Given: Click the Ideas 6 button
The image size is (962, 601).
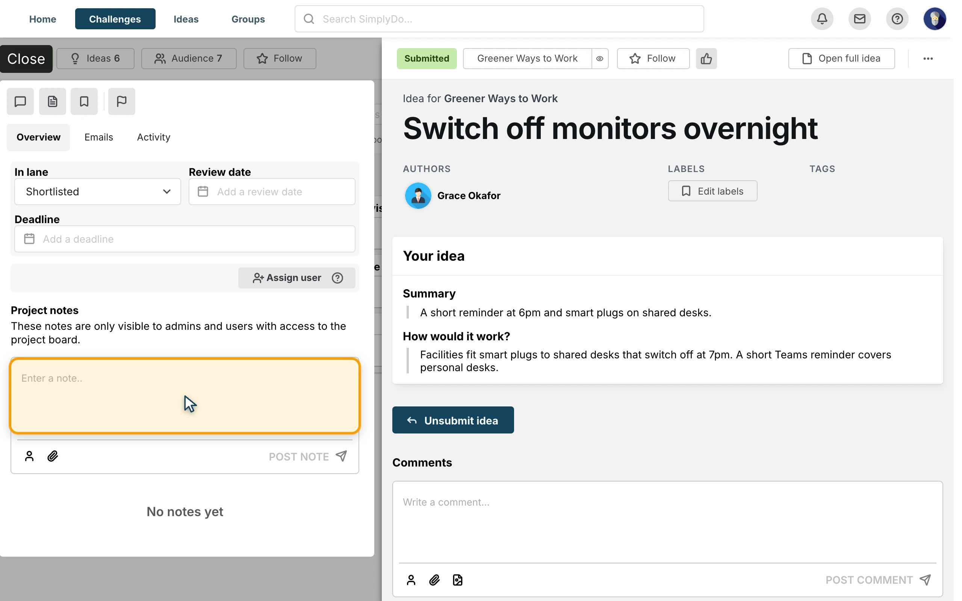Looking at the screenshot, I should click(95, 59).
